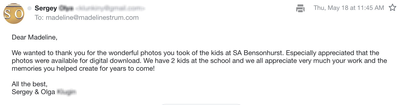Click the "Sergey & Olga" signature
404x105 pixels.
(33, 92)
